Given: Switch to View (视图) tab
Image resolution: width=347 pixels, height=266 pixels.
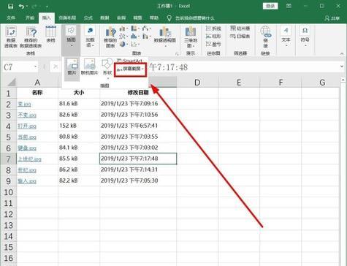Looking at the screenshot, I should click(x=137, y=18).
